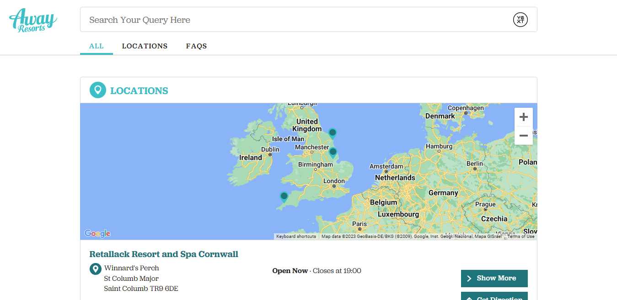
Task: Click the Dublin label on the map
Action: (270, 150)
